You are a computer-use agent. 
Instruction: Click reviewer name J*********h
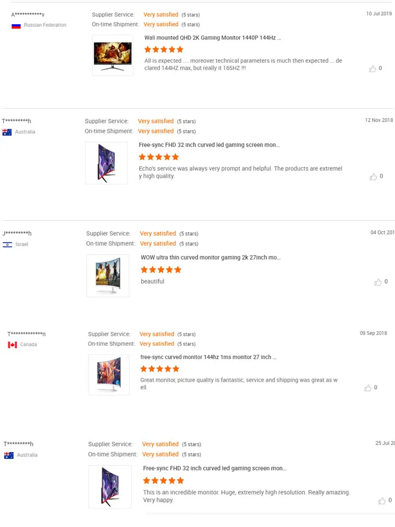point(17,233)
